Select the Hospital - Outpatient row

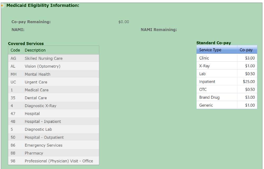click(x=54, y=137)
